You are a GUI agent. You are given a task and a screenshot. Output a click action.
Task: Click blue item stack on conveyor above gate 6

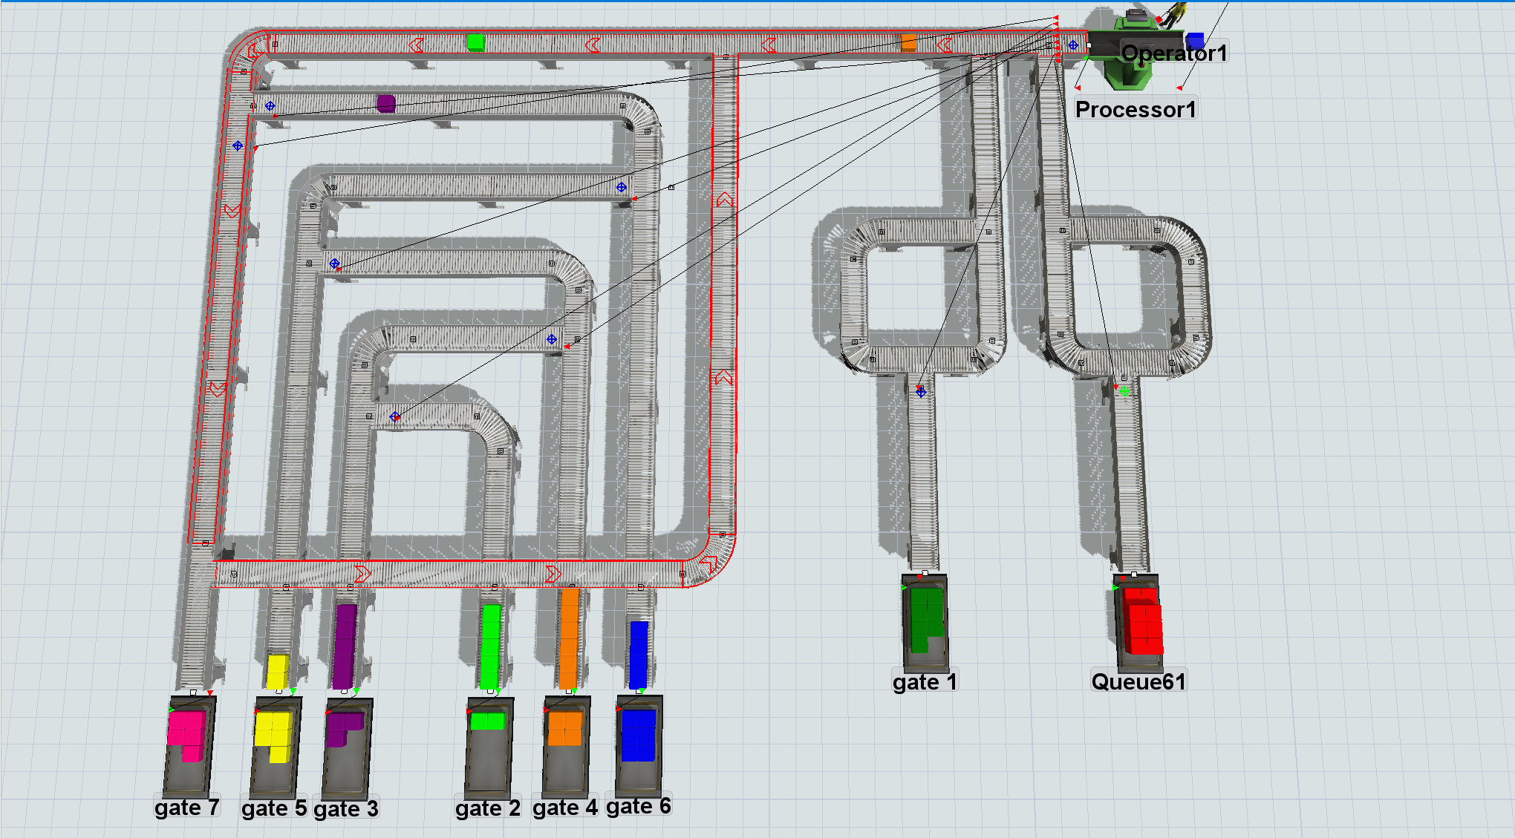point(639,655)
